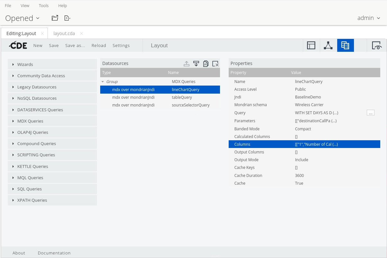The width and height of the screenshot is (387, 258).
Task: Delete the selected datasource
Action: coord(215,63)
